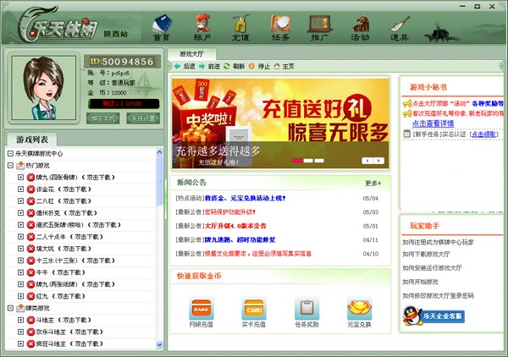Collapse the 牌类游戏 category
The image size is (508, 357).
(10, 308)
